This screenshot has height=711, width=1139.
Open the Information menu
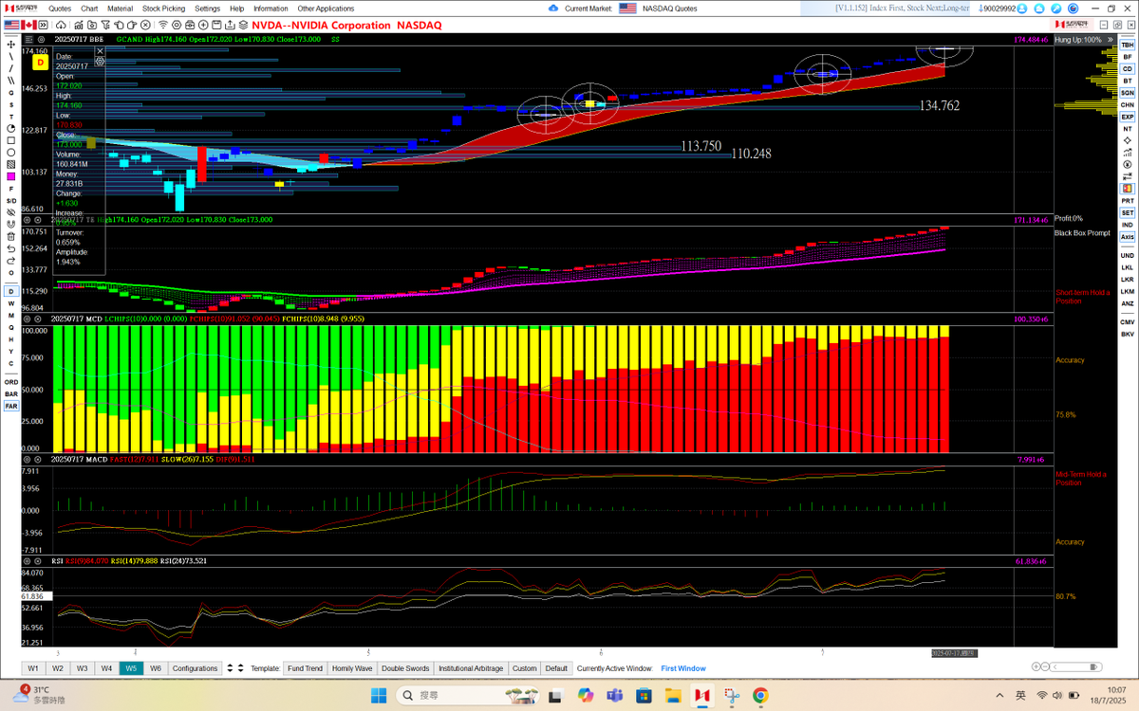coord(271,9)
